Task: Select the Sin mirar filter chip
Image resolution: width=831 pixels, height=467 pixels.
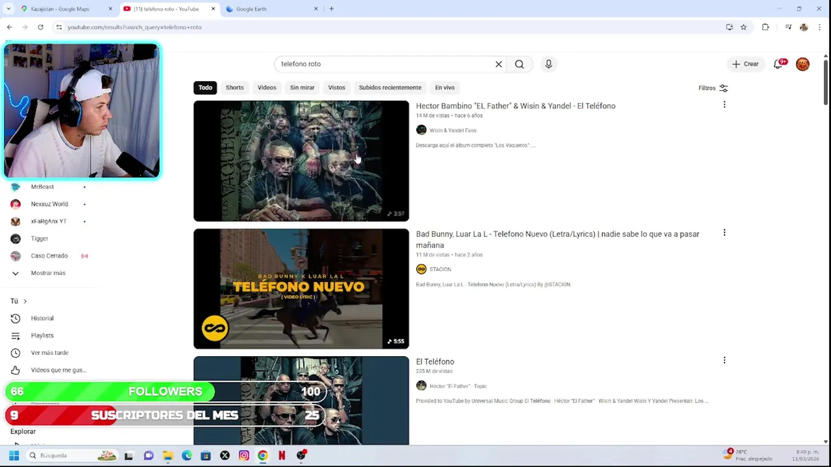Action: click(x=302, y=88)
